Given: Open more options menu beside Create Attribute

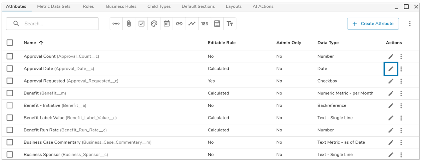Looking at the screenshot, I should coord(410,24).
